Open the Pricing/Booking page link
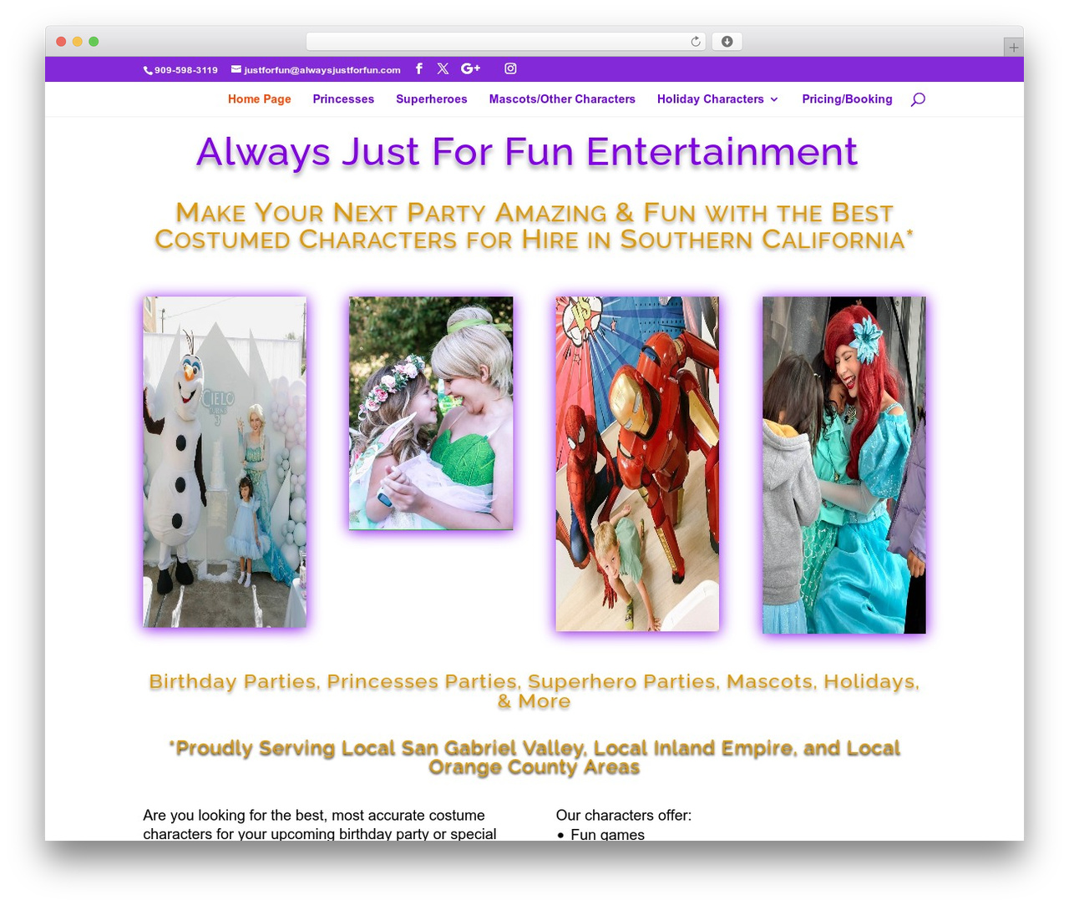This screenshot has height=905, width=1069. point(847,99)
